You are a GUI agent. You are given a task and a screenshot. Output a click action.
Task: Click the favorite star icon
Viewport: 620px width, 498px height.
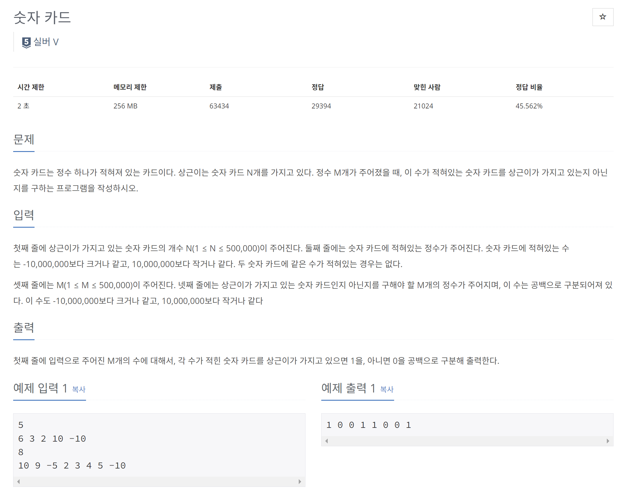click(602, 17)
